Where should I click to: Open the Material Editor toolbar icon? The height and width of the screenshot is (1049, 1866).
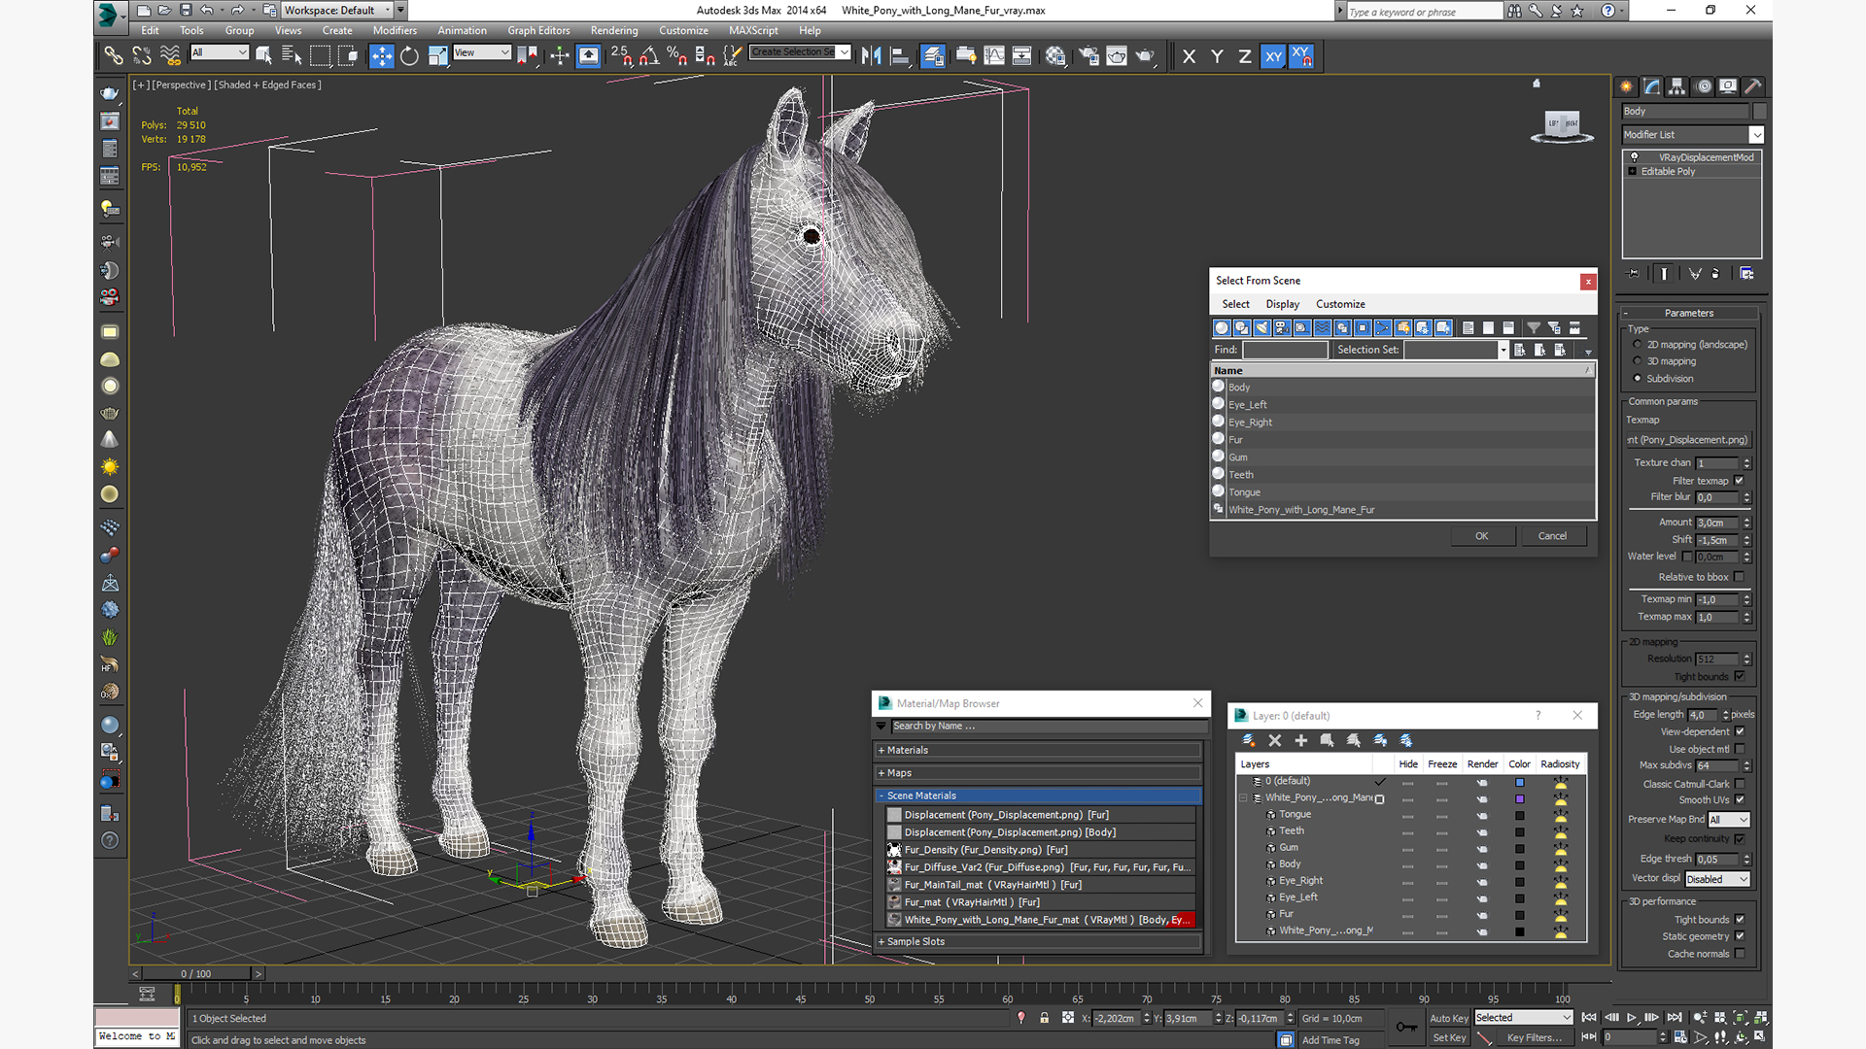click(x=1055, y=56)
